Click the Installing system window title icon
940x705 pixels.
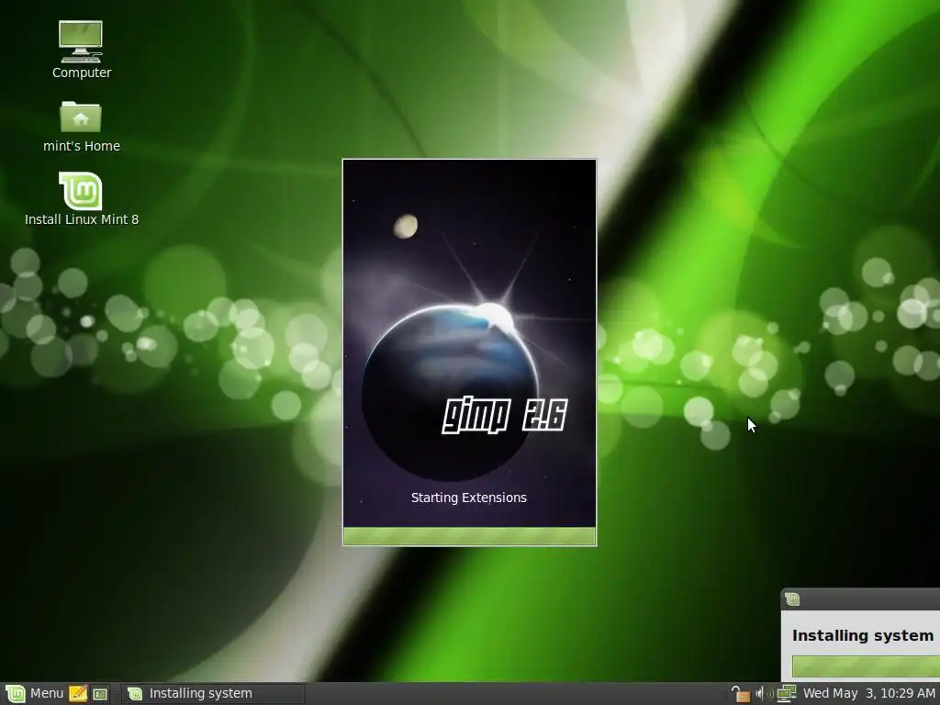pos(792,599)
